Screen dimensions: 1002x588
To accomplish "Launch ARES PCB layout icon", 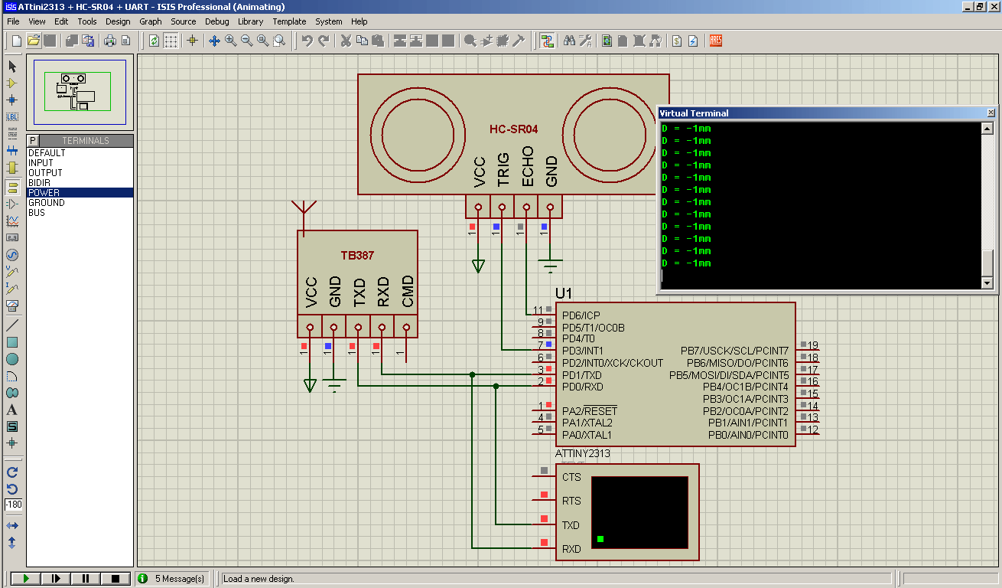I will pos(716,41).
